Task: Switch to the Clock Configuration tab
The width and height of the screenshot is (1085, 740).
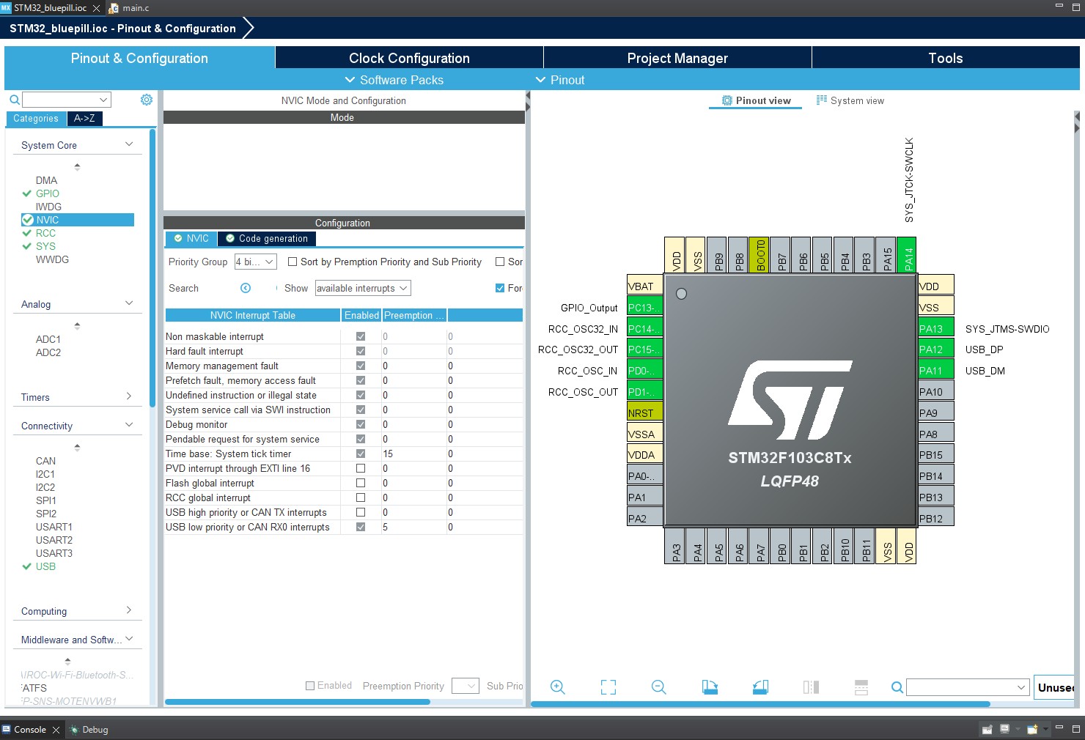Action: click(408, 58)
